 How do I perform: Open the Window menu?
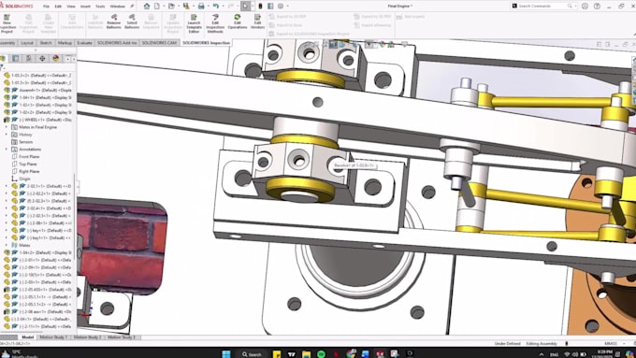[x=118, y=7]
